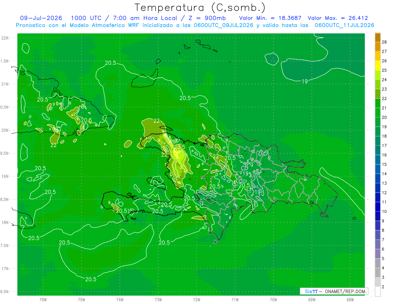This screenshot has height=304, width=393.
Task: Click legend swatch between 27 and 28
Action: 378,47
